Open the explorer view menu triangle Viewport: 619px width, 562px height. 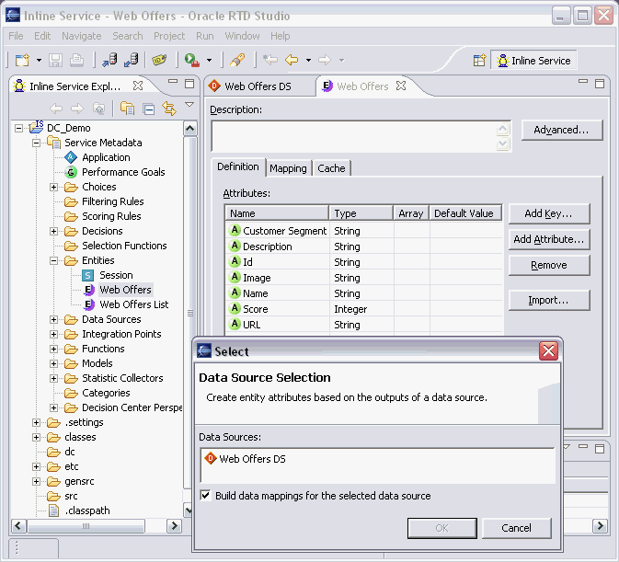(x=189, y=105)
